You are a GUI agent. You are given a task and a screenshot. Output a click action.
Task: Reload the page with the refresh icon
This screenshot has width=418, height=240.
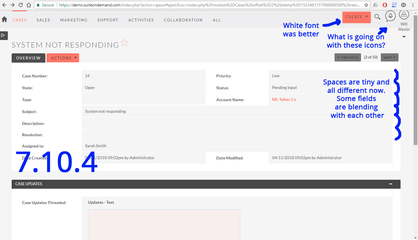click(x=20, y=5)
